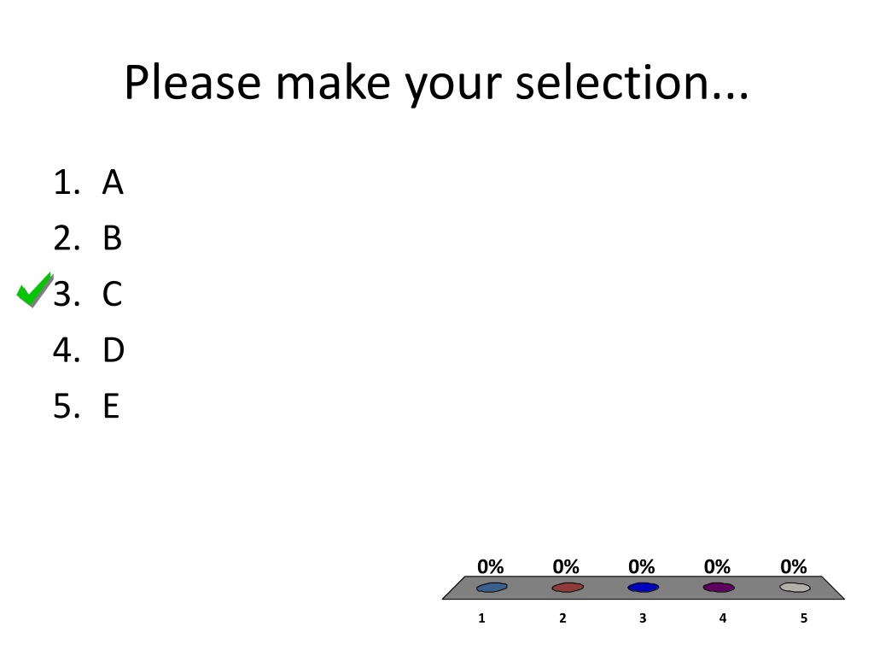This screenshot has width=874, height=656.
Task: Click the 0% label above chart marker 3
Action: [642, 567]
